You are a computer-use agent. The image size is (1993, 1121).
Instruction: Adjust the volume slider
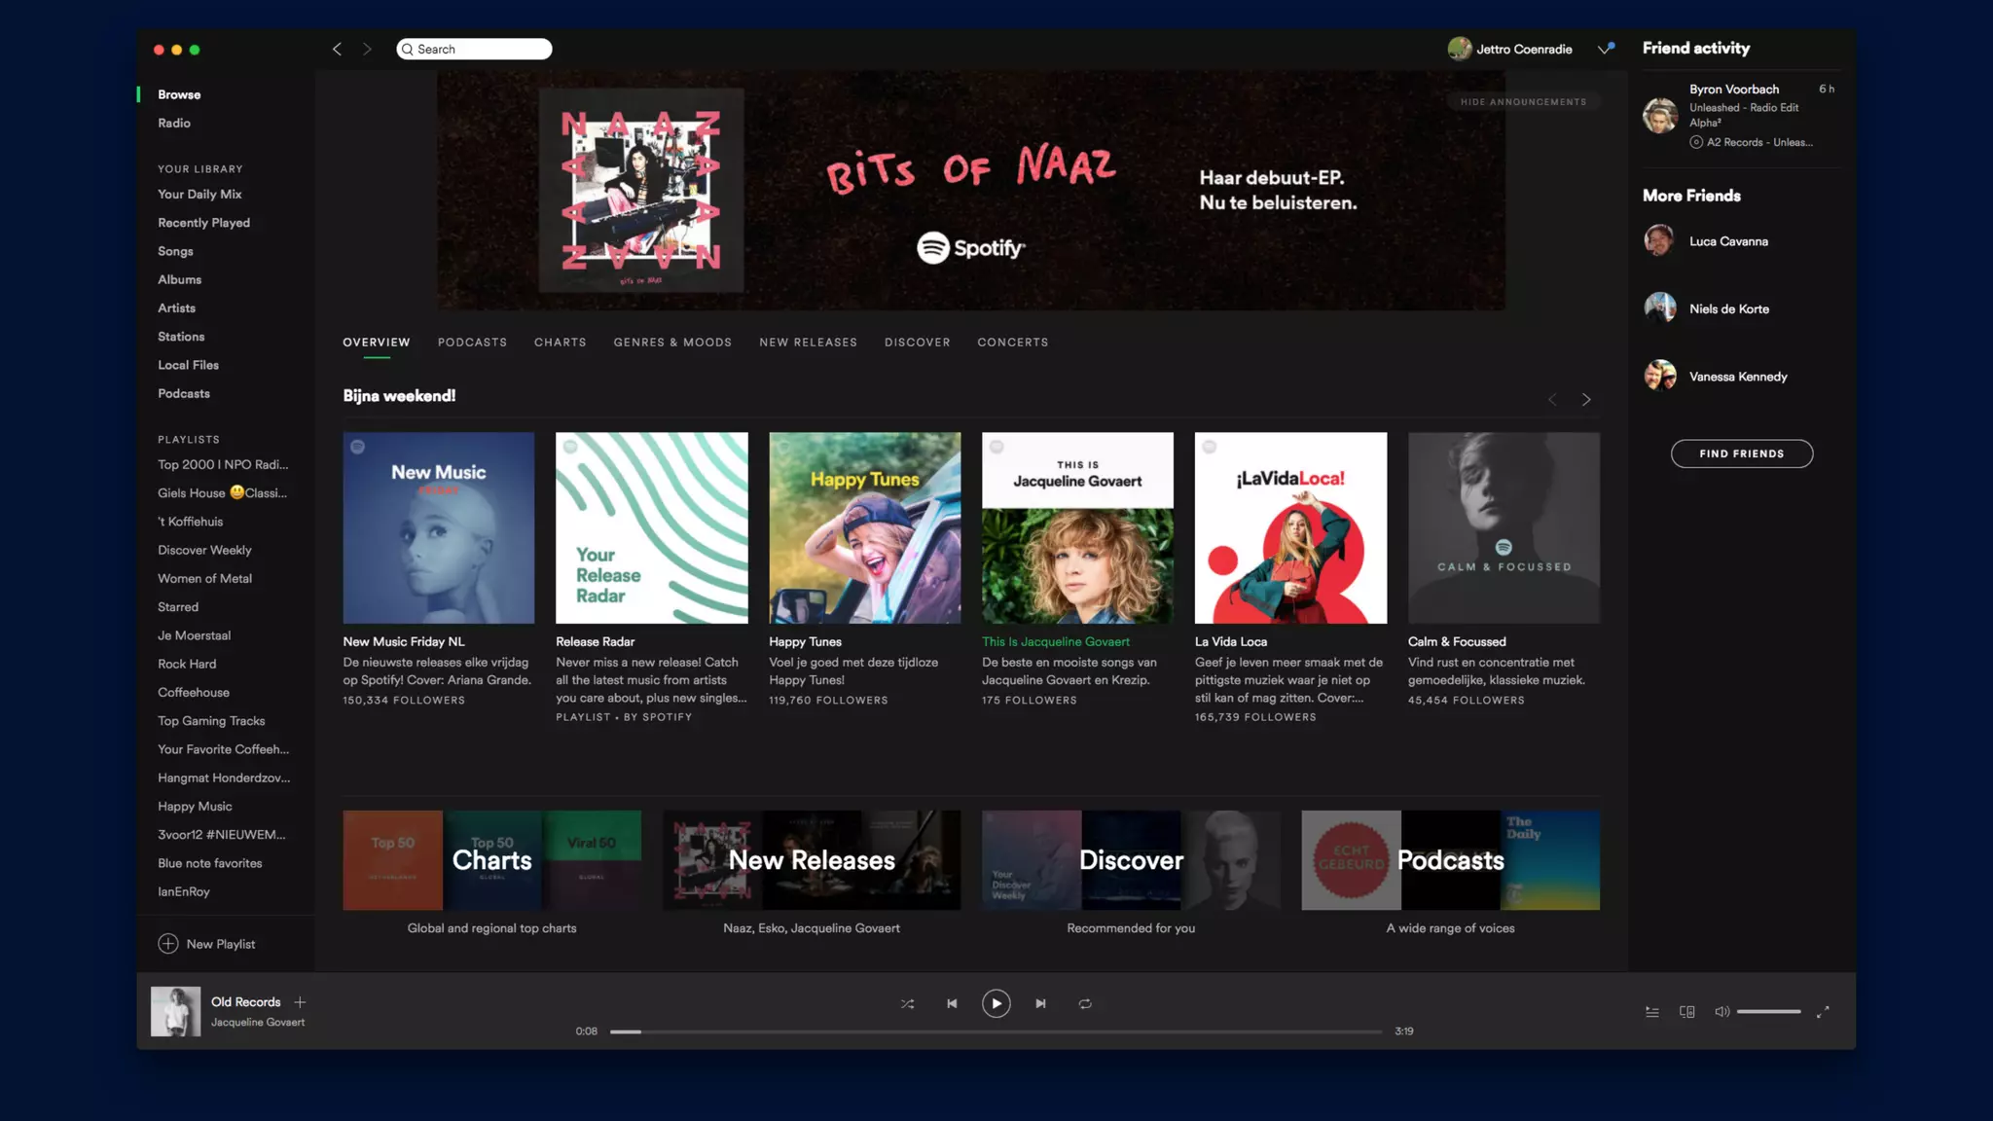pyautogui.click(x=1768, y=1012)
